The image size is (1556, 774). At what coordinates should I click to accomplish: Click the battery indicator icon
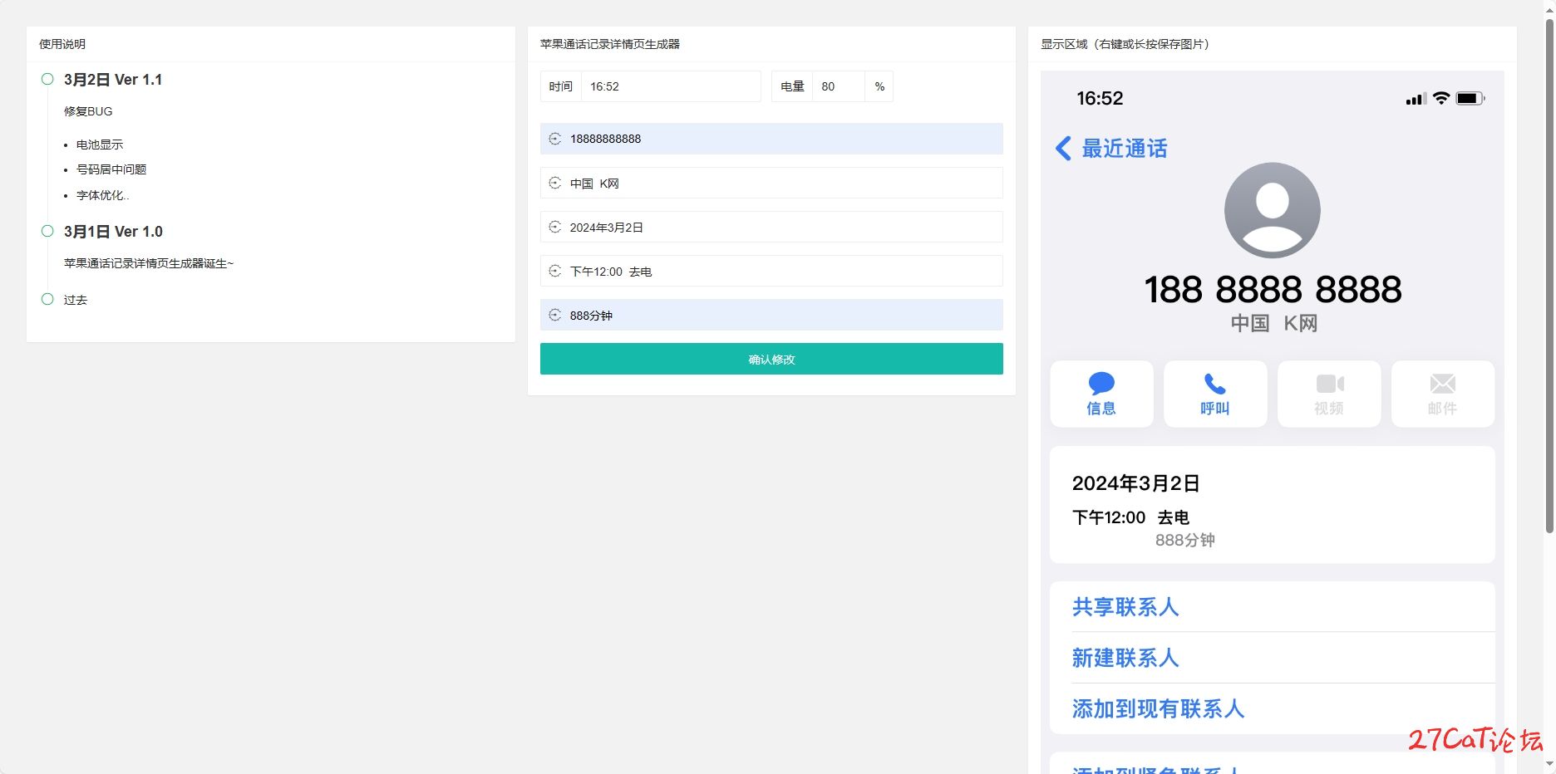pyautogui.click(x=1470, y=99)
